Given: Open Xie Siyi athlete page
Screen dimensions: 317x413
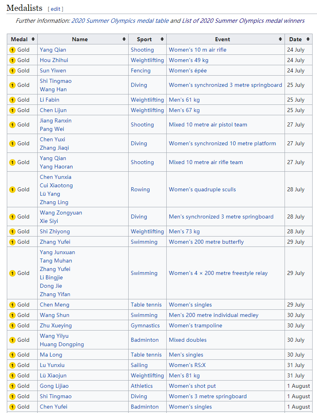Looking at the screenshot, I should pos(49,221).
